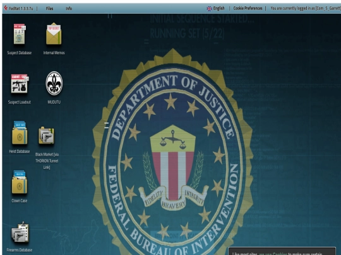Click the 'Clown Case' label text
This screenshot has width=341, height=255.
20,201
